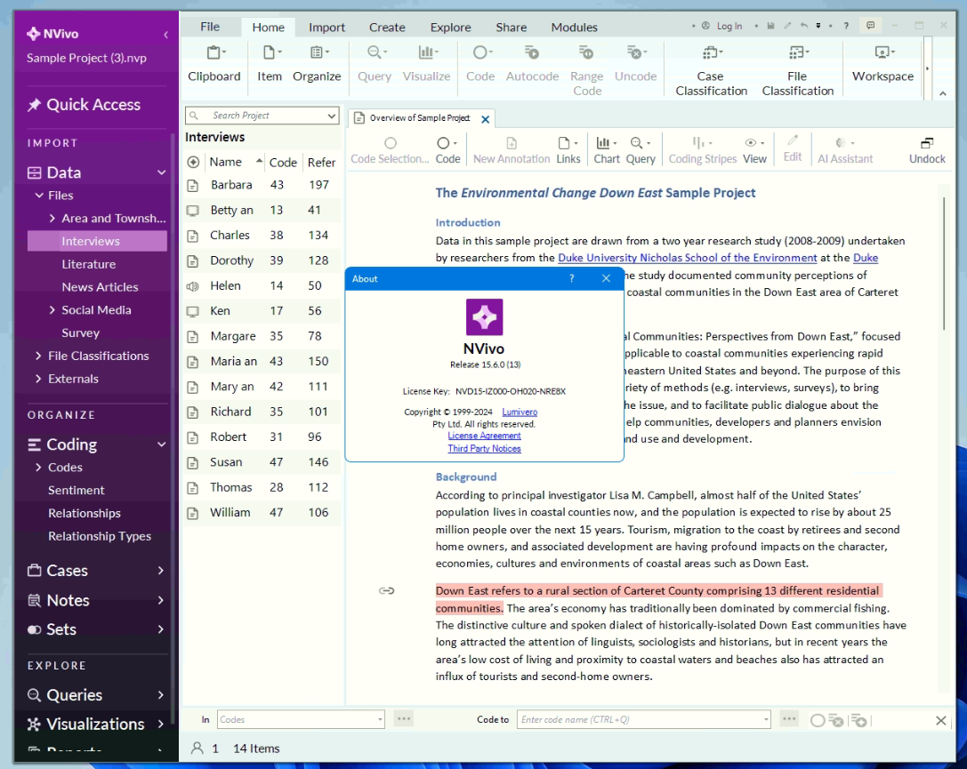Collapse the Data section chevron
Screen dimensions: 967x769
point(161,172)
